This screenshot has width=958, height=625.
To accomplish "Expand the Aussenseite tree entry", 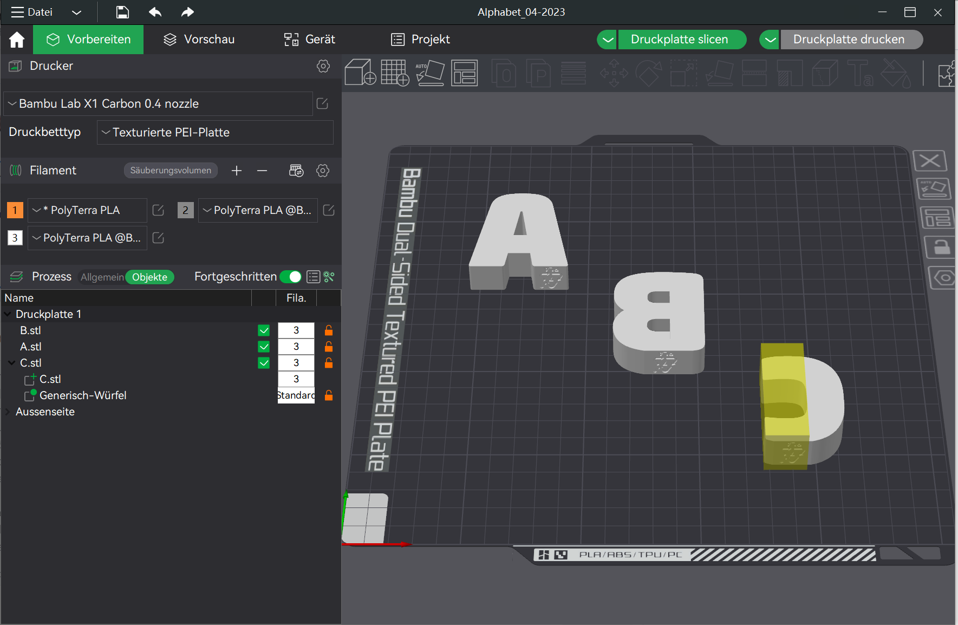I will 8,412.
